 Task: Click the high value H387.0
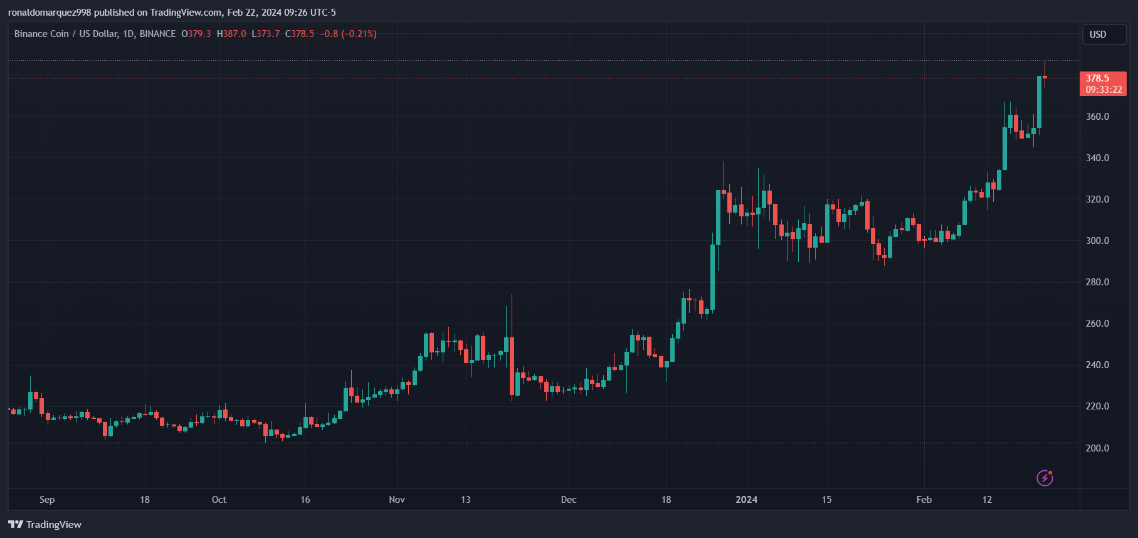pos(231,34)
